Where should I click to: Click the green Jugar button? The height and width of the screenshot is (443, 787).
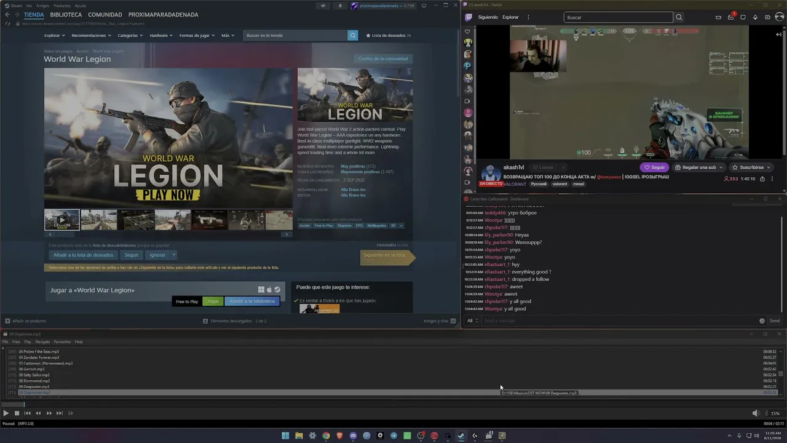[x=213, y=301]
